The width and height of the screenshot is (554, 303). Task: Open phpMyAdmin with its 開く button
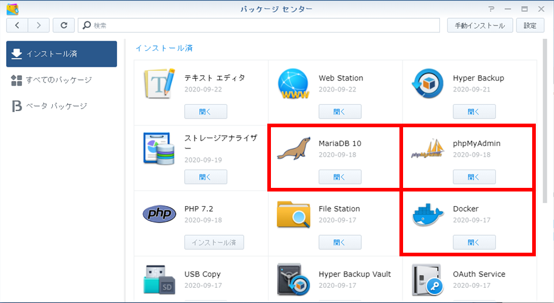coord(474,177)
